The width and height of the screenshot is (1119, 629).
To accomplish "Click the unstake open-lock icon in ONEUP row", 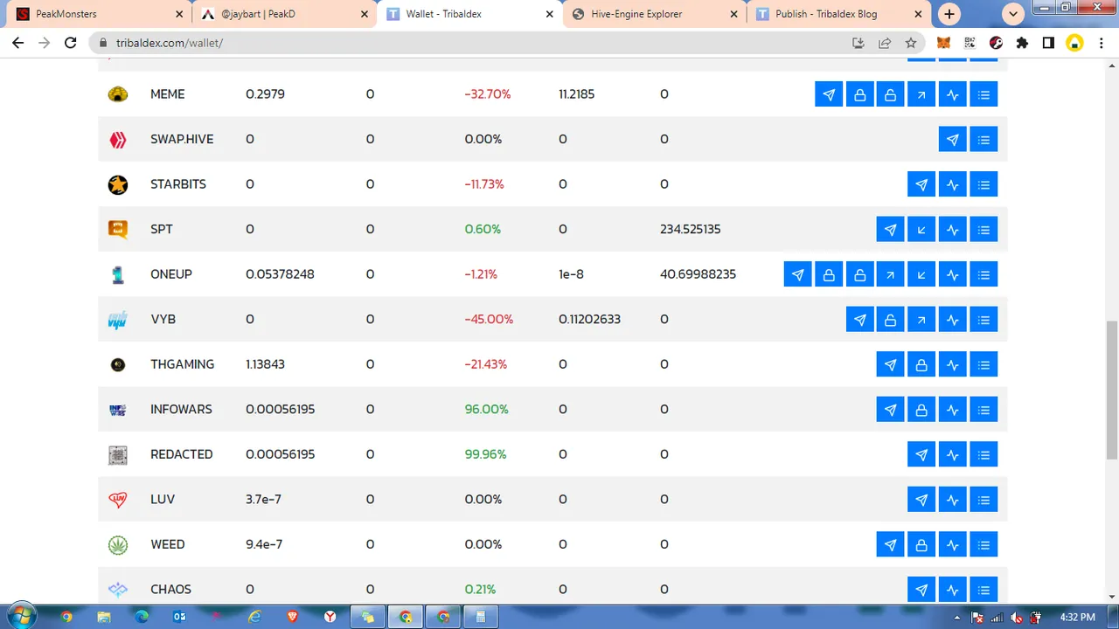I will 860,274.
